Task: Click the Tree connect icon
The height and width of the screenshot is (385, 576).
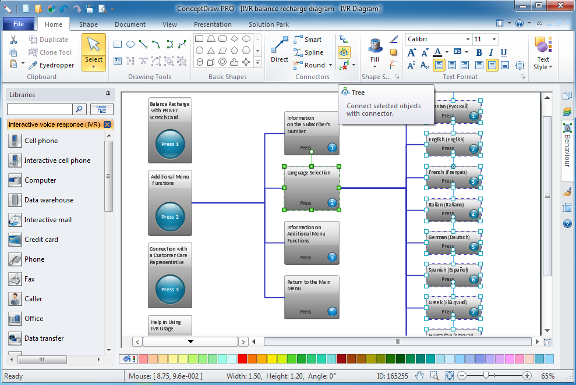Action: click(344, 52)
